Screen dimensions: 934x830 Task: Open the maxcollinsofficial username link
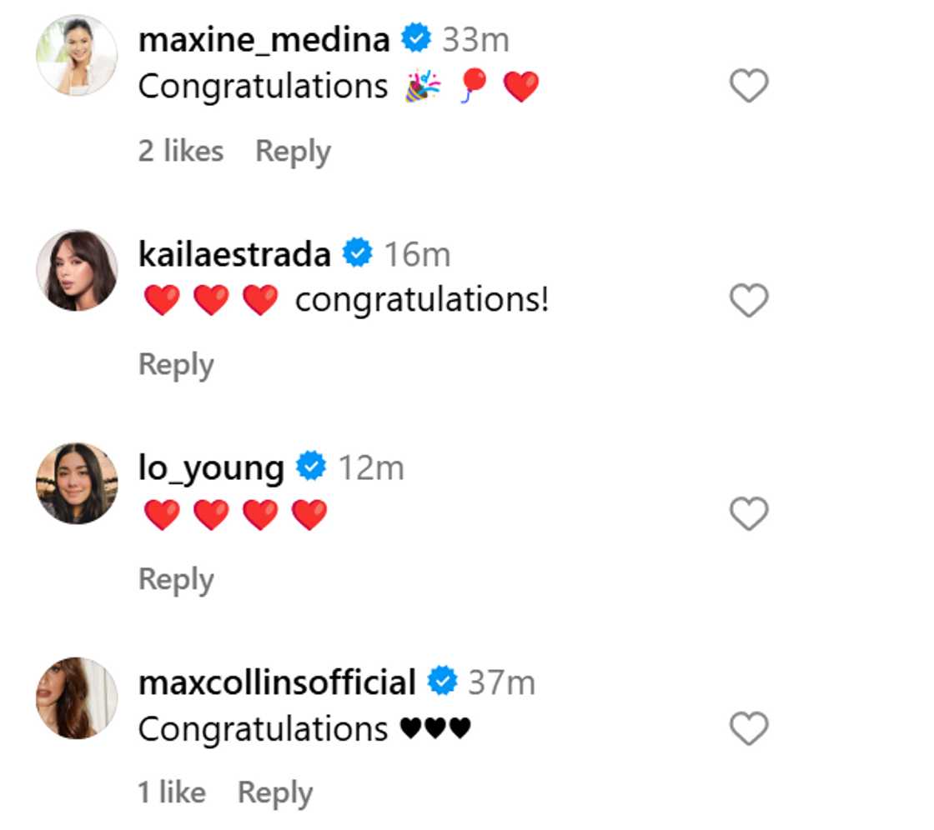coord(277,682)
